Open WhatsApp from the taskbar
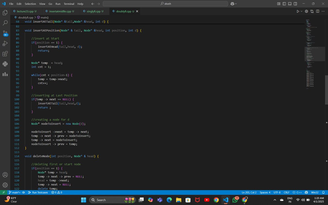This screenshot has height=205, width=328. coord(235,200)
